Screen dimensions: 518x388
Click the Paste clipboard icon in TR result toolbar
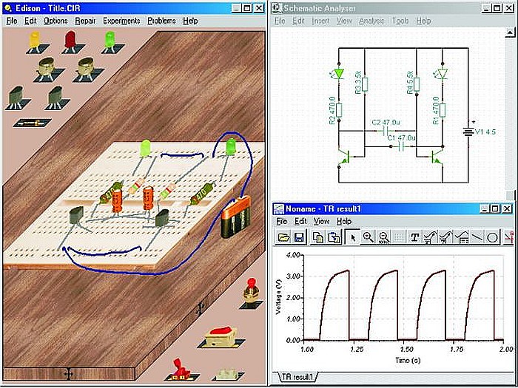click(334, 237)
